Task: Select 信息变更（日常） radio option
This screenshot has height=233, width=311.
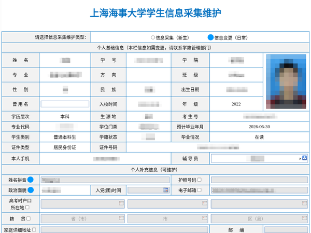Action: click(210, 37)
